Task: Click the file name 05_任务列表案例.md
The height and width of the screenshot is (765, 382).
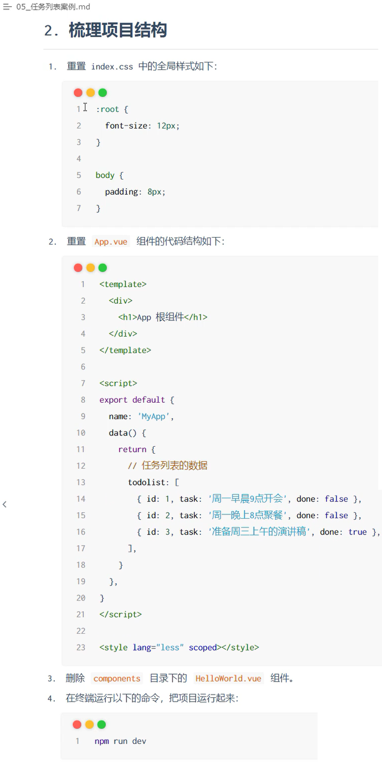Action: 53,7
